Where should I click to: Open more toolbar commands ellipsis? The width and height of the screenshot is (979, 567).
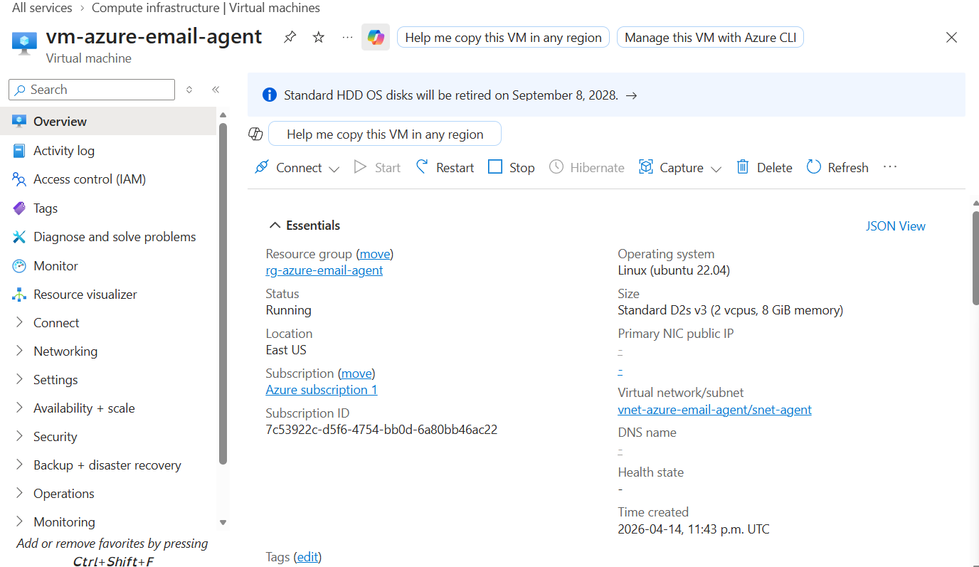point(890,167)
